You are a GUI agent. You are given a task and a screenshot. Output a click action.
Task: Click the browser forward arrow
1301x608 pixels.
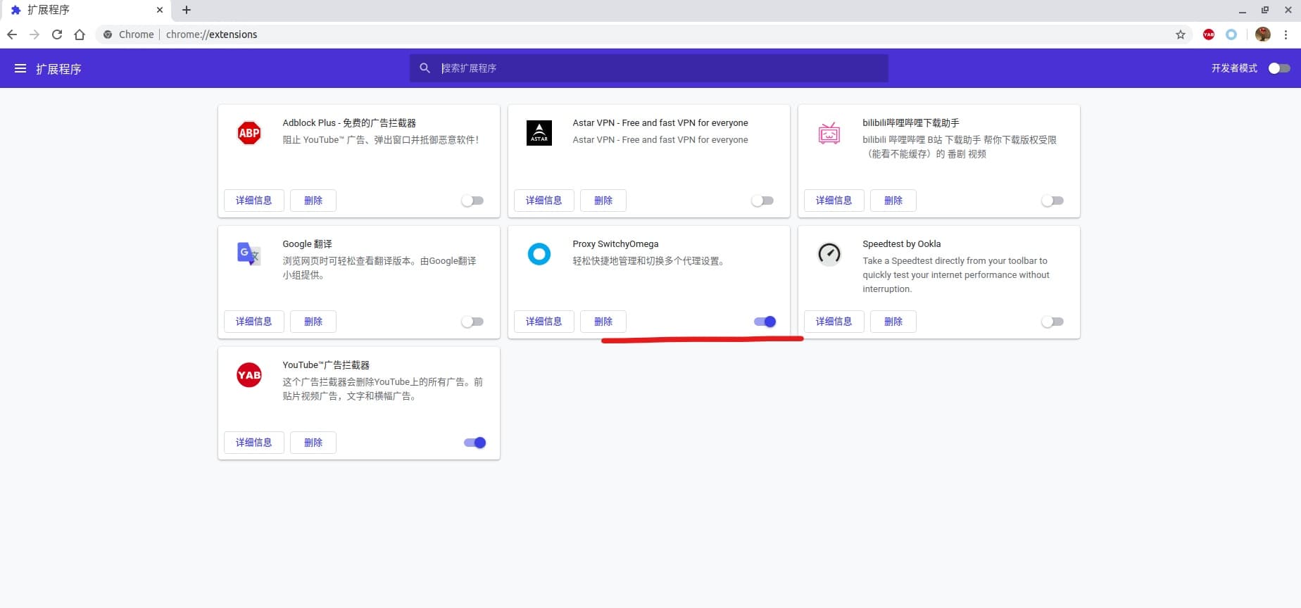coord(34,34)
